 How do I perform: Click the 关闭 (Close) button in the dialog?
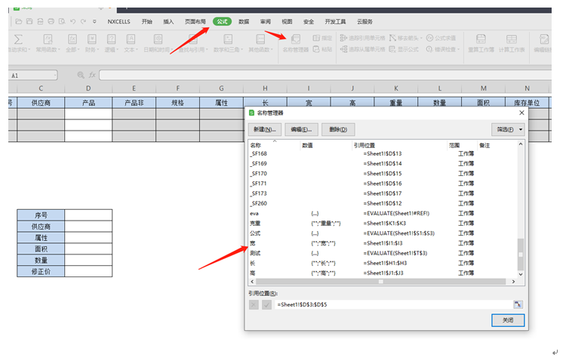pyautogui.click(x=507, y=320)
